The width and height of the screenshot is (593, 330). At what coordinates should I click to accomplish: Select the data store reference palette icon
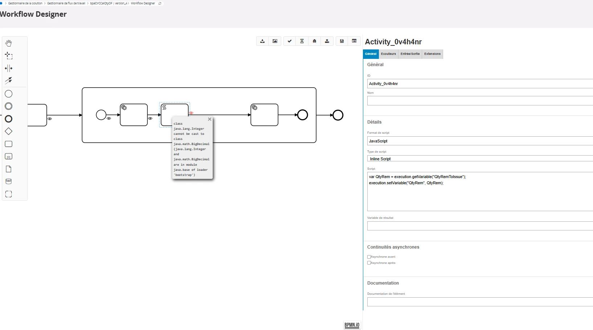coord(9,181)
